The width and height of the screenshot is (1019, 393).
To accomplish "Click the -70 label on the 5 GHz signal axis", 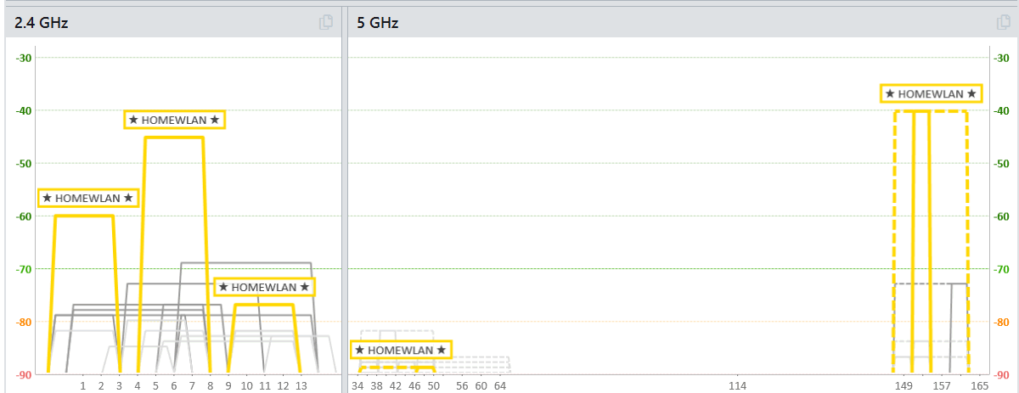I will click(x=1000, y=269).
